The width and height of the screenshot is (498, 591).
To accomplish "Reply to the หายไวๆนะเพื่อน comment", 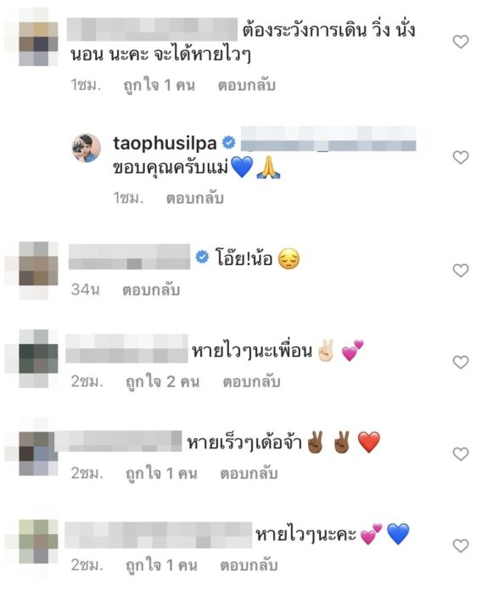I will (252, 382).
